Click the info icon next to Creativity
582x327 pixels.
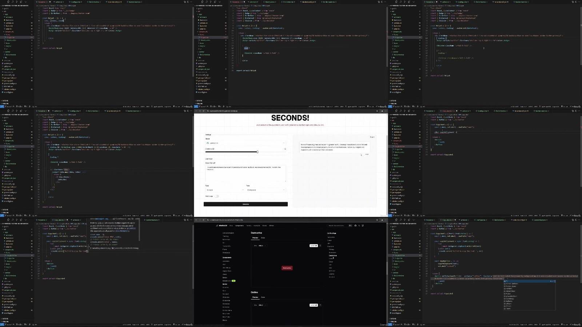(213, 149)
